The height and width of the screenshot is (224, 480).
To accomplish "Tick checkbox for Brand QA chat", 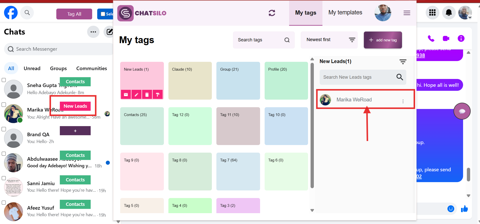I will (4, 129).
